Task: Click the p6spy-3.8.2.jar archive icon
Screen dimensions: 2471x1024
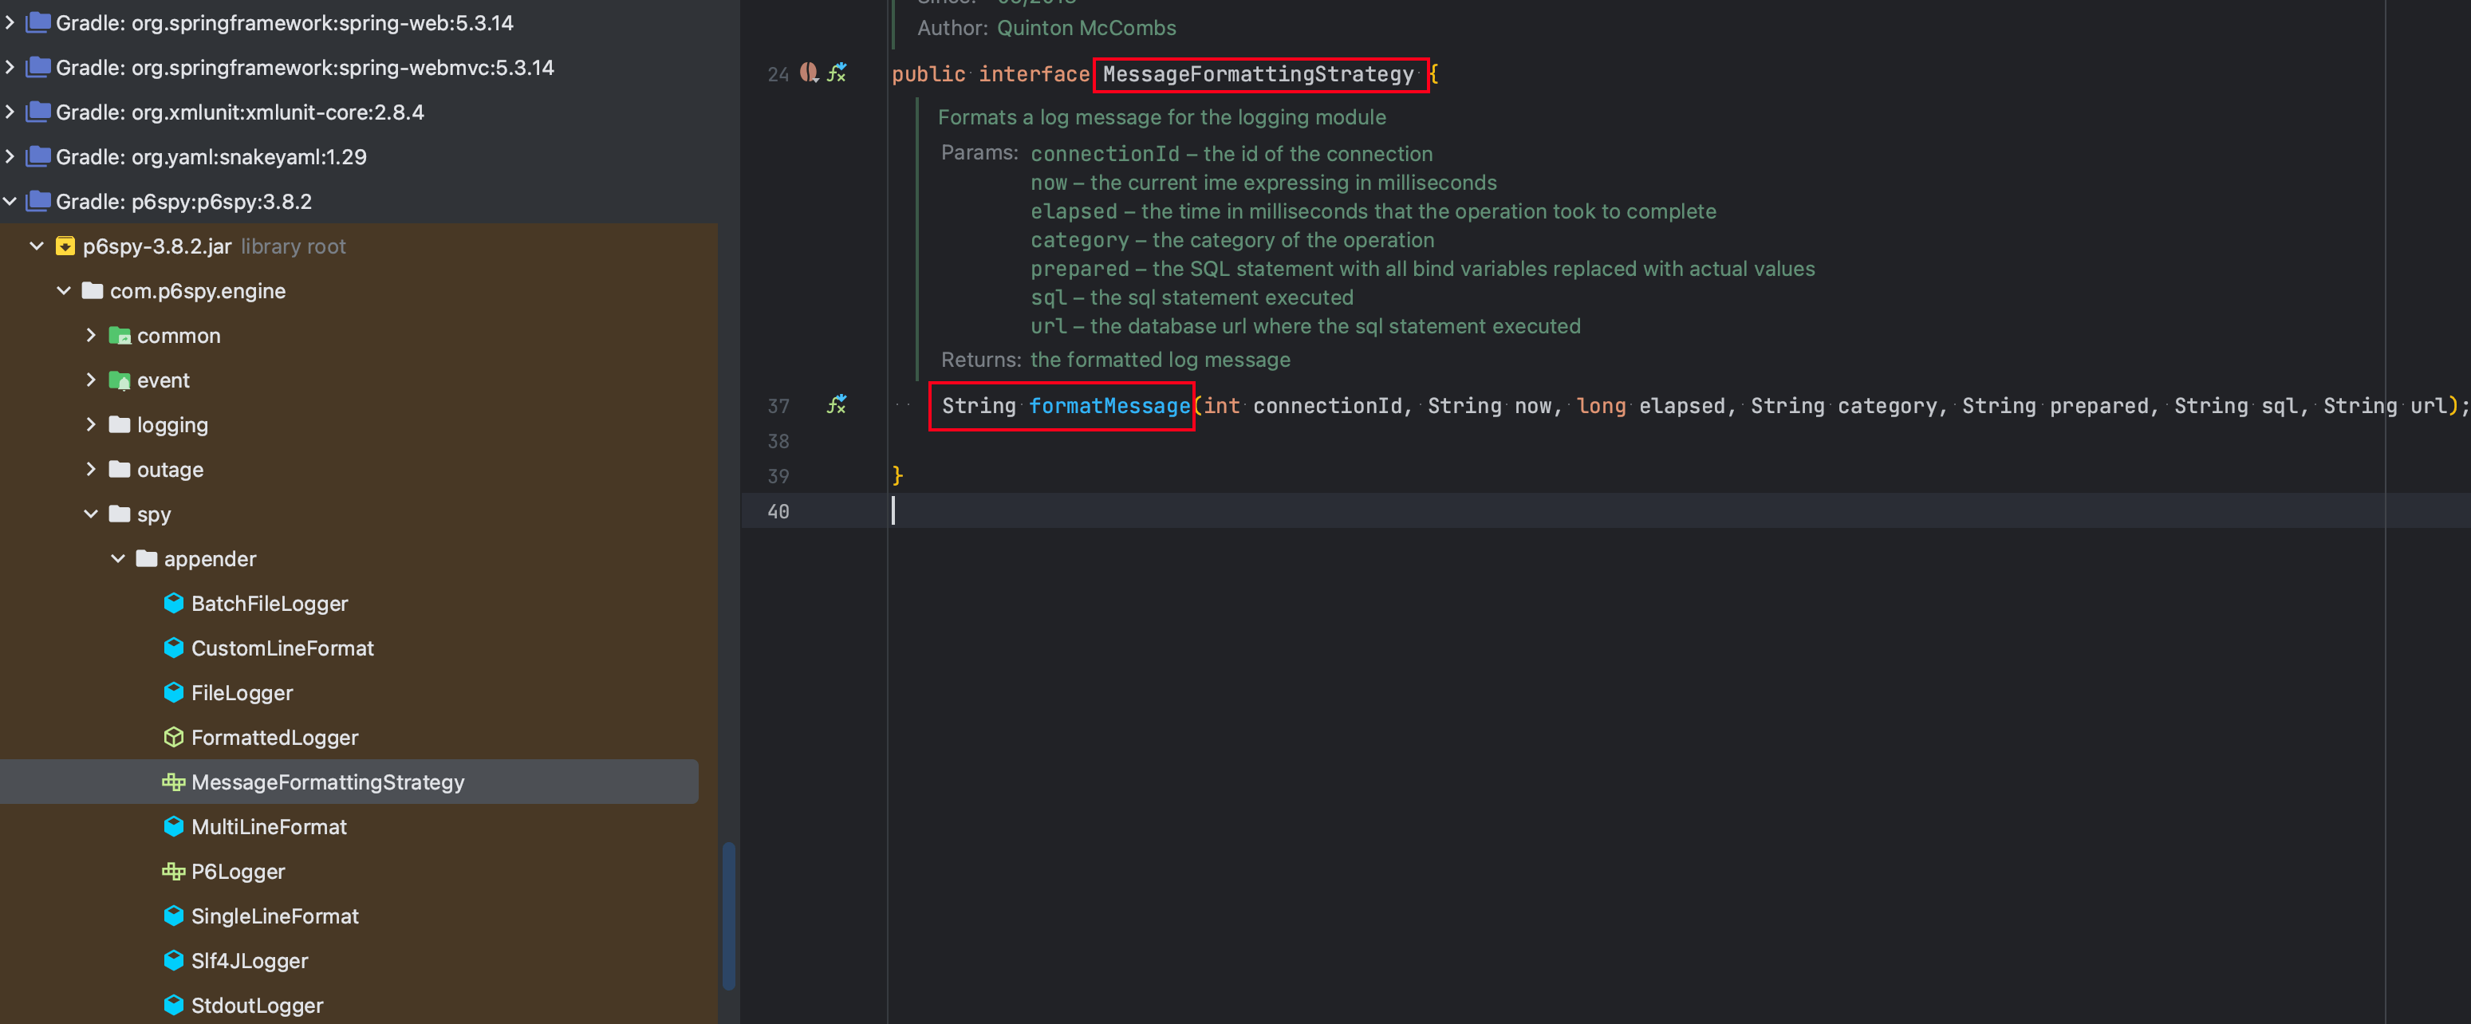Action: coord(65,246)
